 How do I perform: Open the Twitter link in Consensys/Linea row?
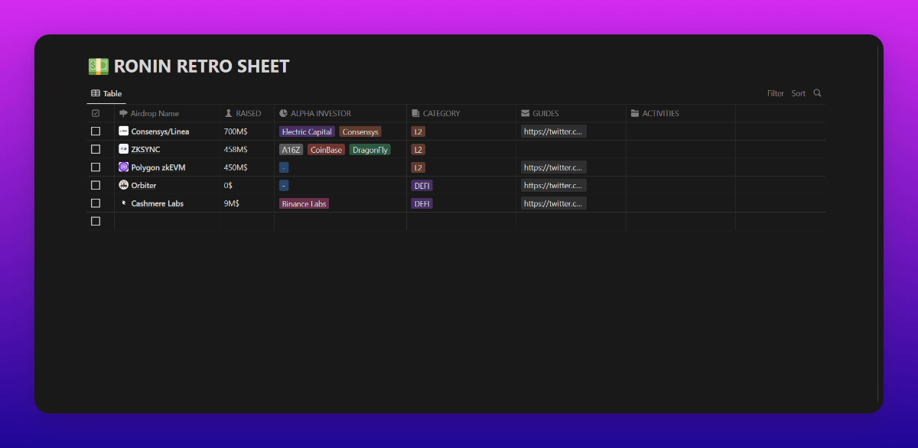[554, 131]
